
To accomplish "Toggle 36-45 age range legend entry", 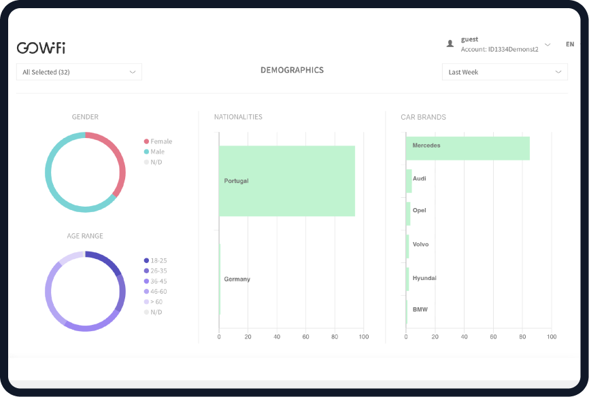I will [154, 281].
